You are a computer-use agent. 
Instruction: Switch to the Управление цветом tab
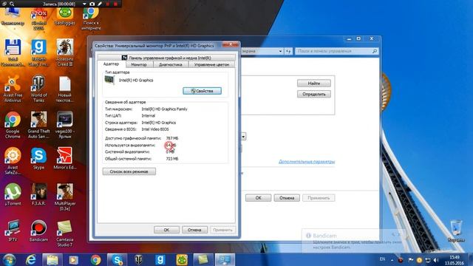(x=211, y=64)
